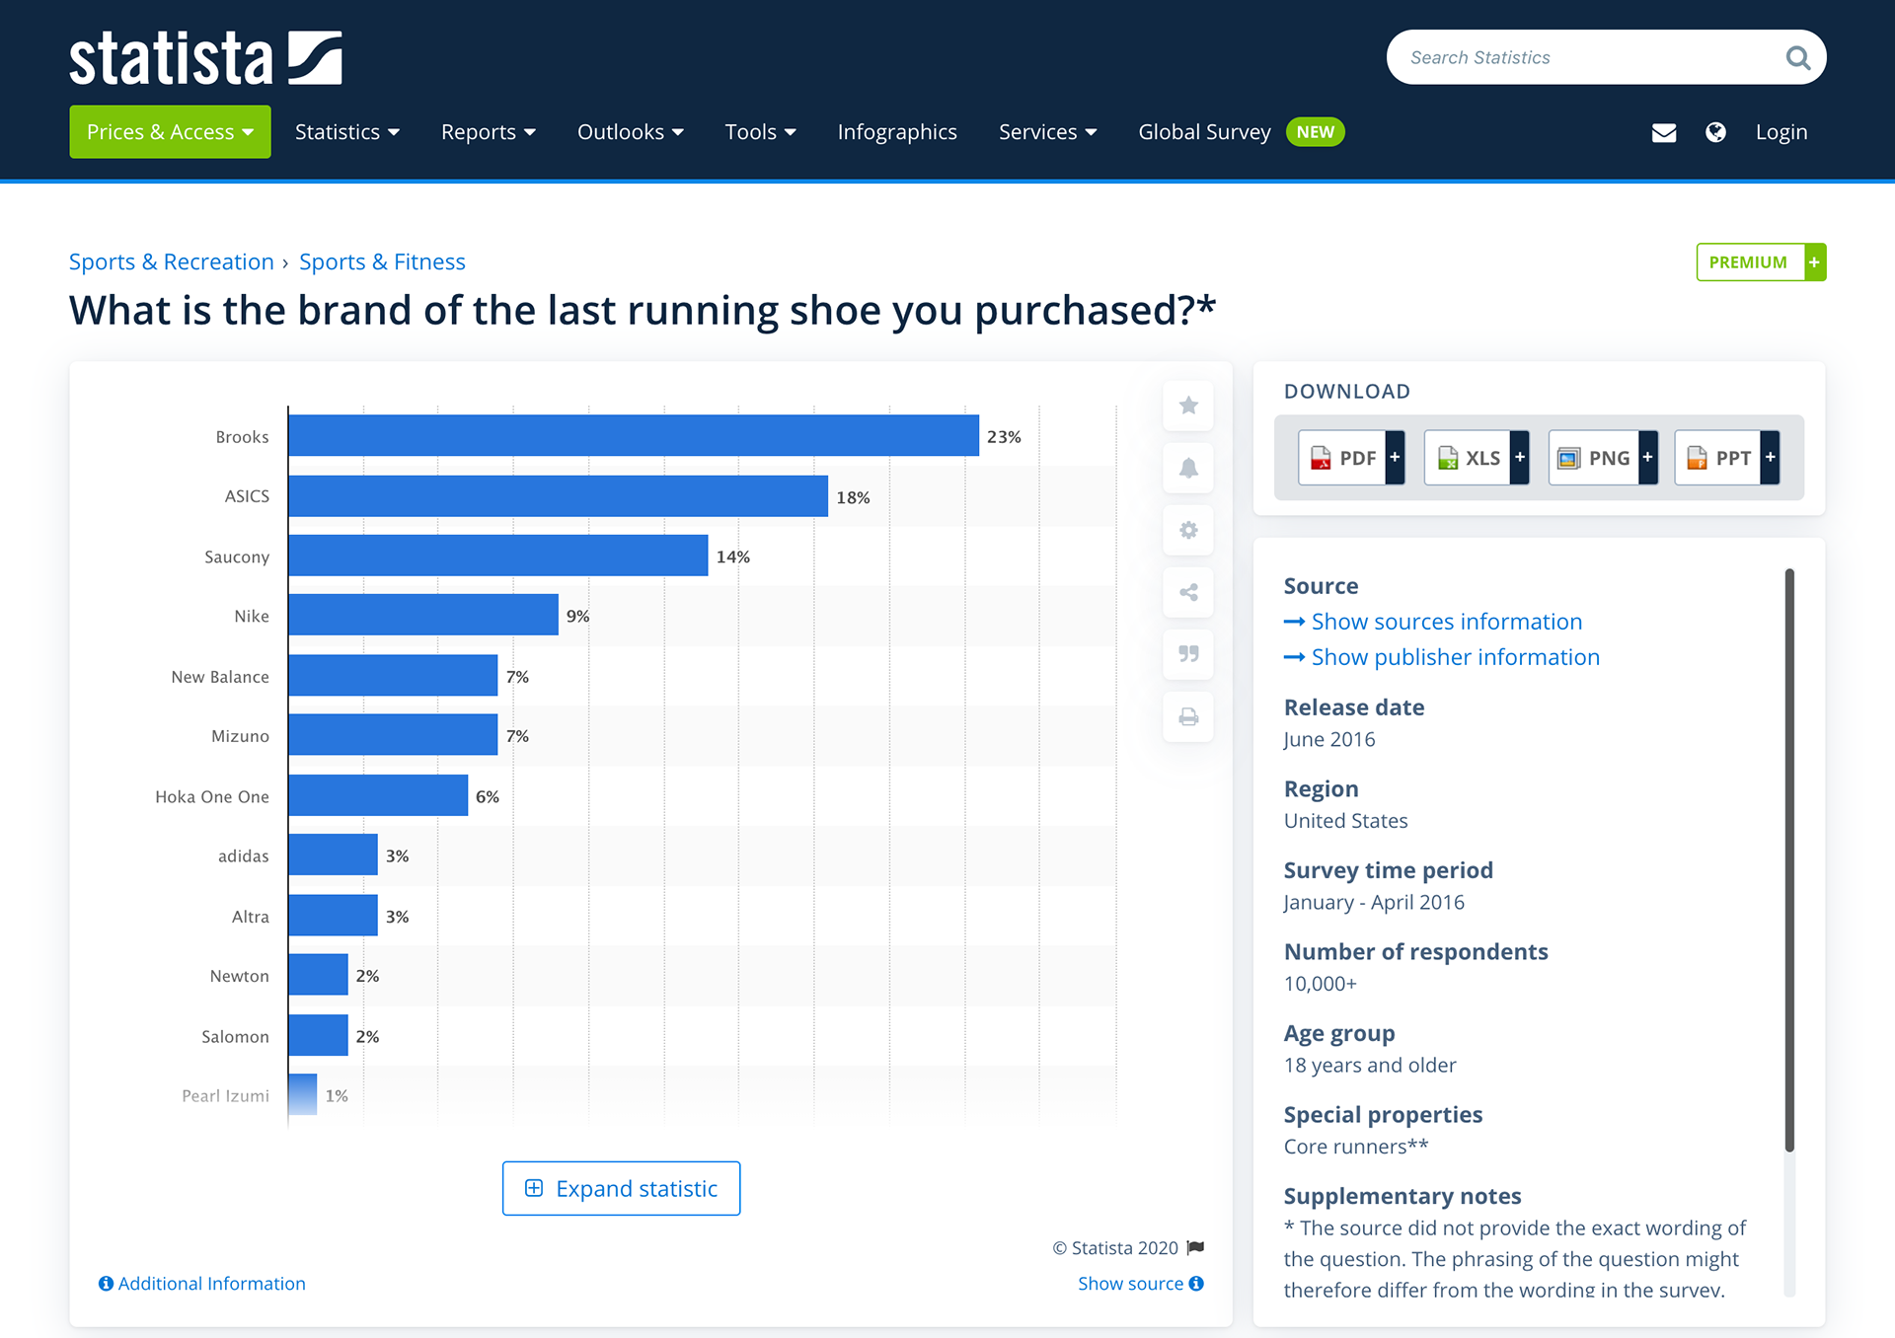Screen dimensions: 1895x1338
Task: Open Sports & Recreation breadcrumb
Action: pos(171,261)
